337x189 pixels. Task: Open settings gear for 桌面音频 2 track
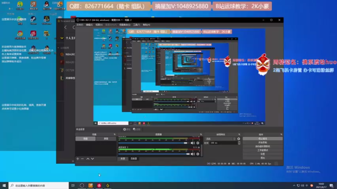pyautogui.click(x=198, y=154)
